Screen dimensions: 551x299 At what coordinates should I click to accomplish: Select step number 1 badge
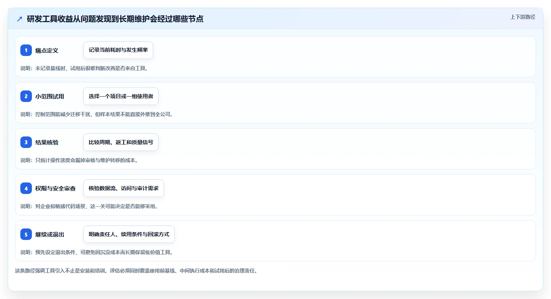point(26,50)
